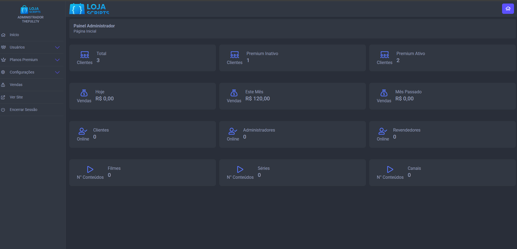Screen dimensions: 517x249
Task: Expand the Configurações menu chevron
Action: (x=57, y=72)
